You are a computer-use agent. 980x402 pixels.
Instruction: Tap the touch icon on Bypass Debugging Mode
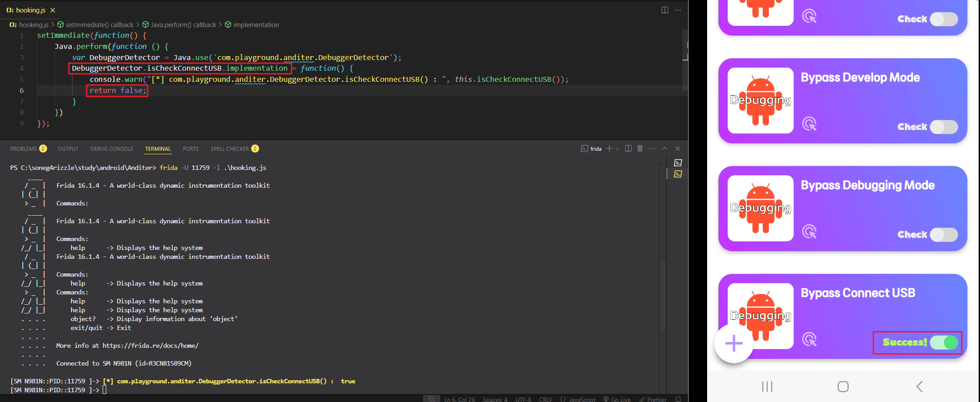[x=809, y=232]
